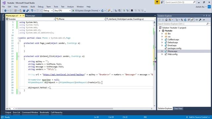The height and width of the screenshot is (119, 212).
Task: Click the Save All toolbar icon
Action: point(27,11)
